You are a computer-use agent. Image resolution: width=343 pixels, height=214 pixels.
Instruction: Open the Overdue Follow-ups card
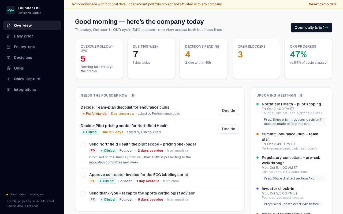99,59
